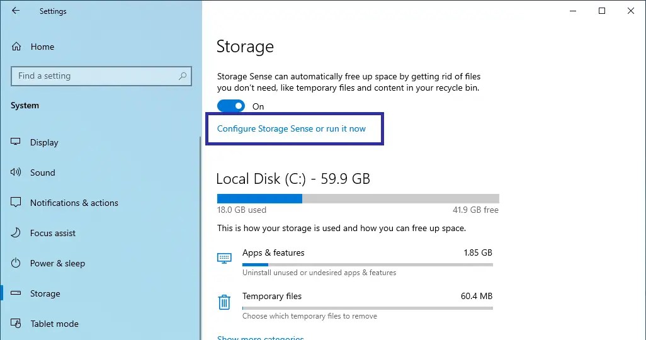This screenshot has width=646, height=340.
Task: Turn off the Storage Sense toggle
Action: pyautogui.click(x=230, y=106)
